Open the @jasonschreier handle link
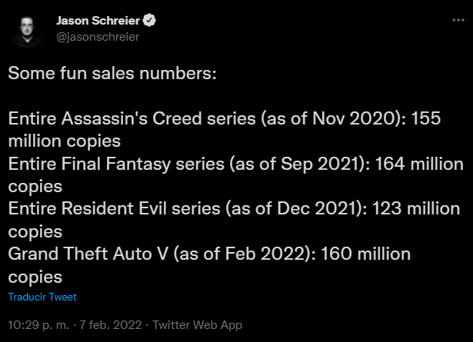The image size is (473, 342). point(98,37)
